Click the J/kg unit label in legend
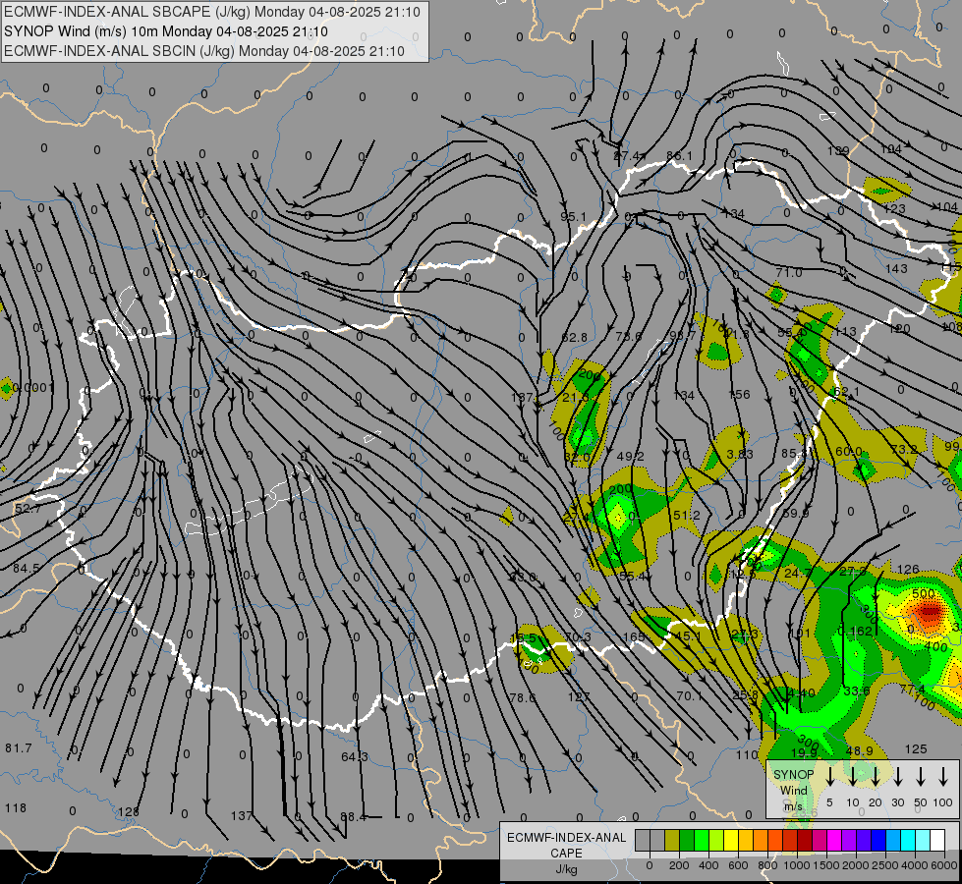Viewport: 962px width, 884px height. click(x=566, y=869)
